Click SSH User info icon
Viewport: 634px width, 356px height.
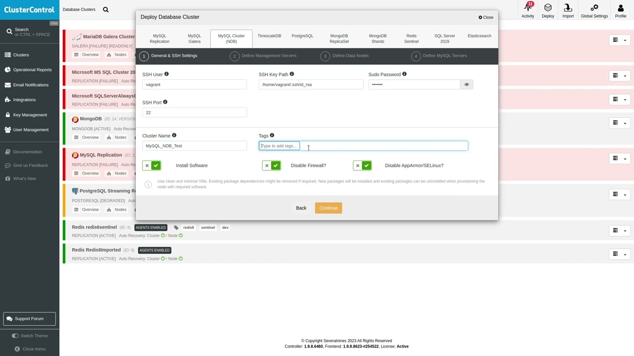pos(166,74)
